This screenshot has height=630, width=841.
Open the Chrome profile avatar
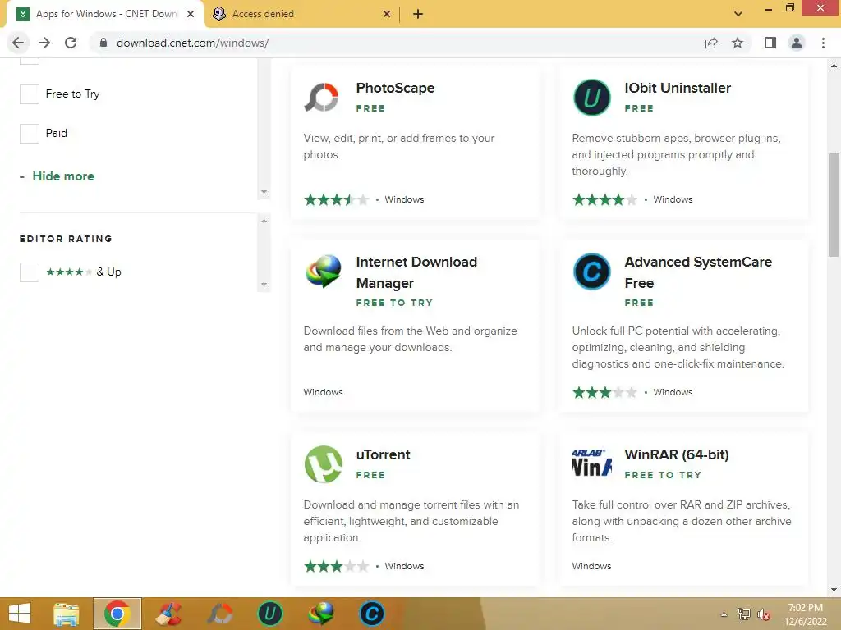pos(797,43)
